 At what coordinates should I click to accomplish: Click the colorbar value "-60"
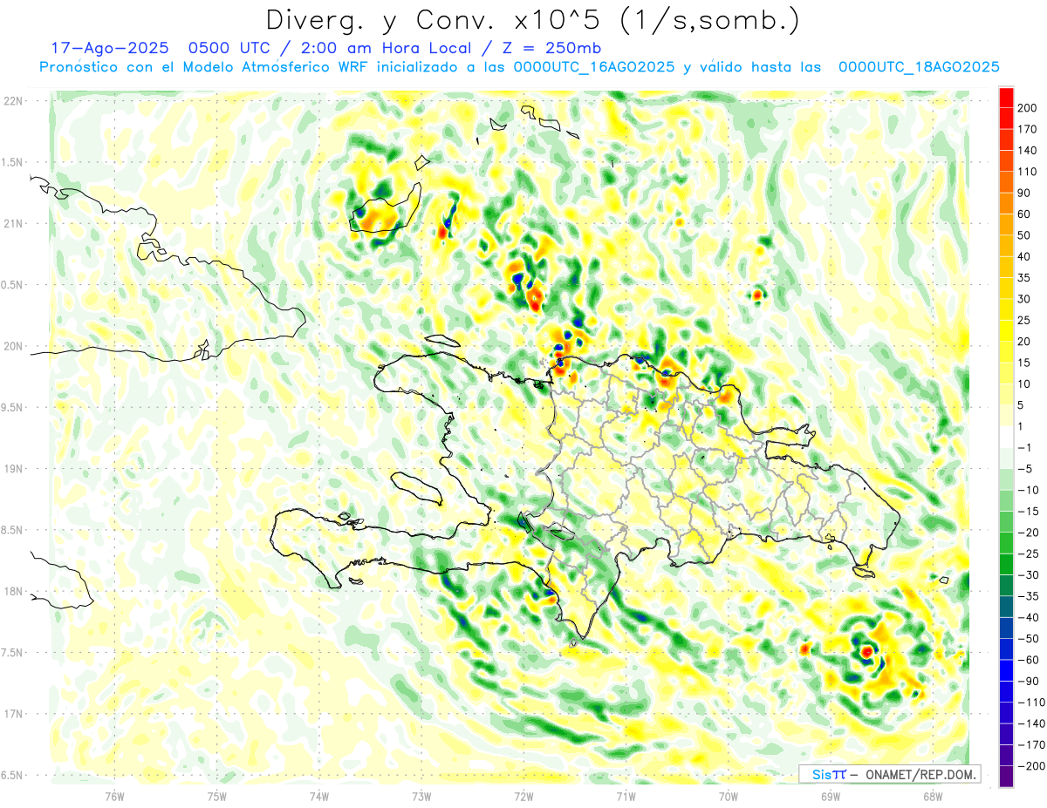pos(1028,660)
